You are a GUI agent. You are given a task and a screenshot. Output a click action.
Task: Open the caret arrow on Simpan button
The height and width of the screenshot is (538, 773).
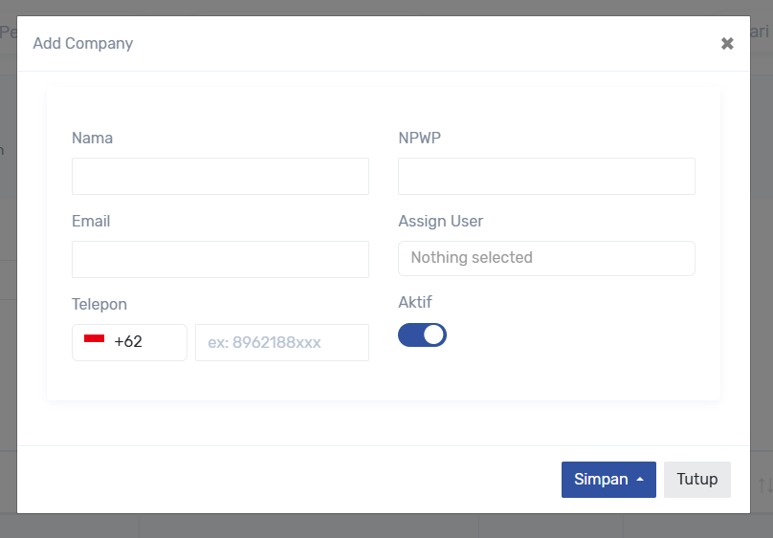640,480
